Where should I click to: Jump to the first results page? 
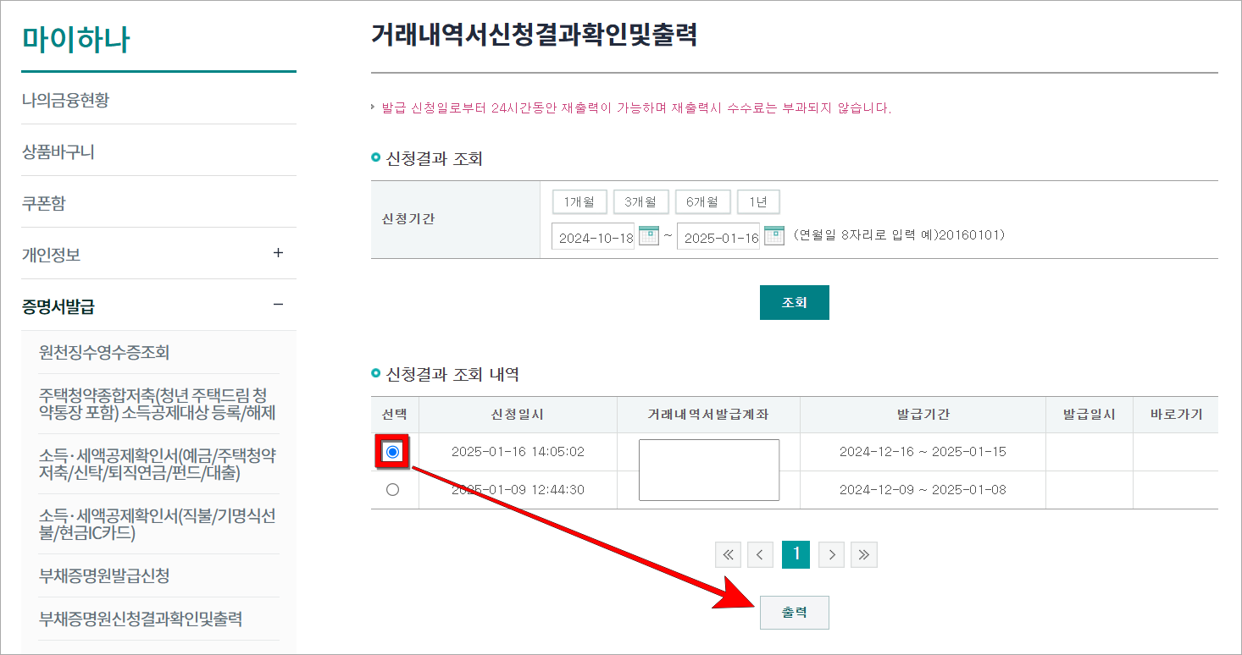(727, 554)
